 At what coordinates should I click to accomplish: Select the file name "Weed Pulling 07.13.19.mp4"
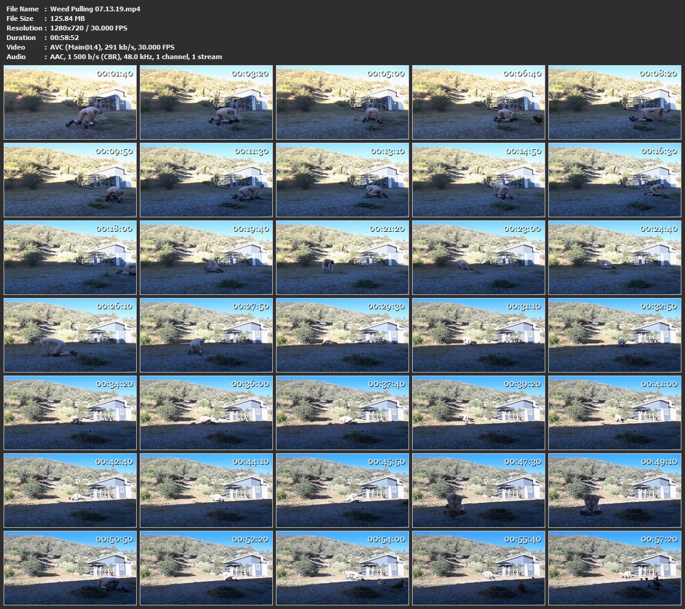tap(95, 9)
